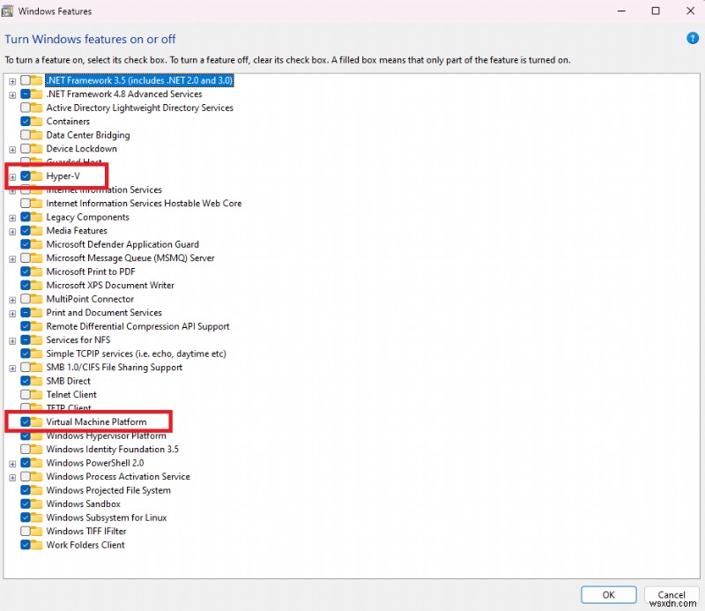Expand the Media Features node
705x611 pixels.
pos(11,230)
